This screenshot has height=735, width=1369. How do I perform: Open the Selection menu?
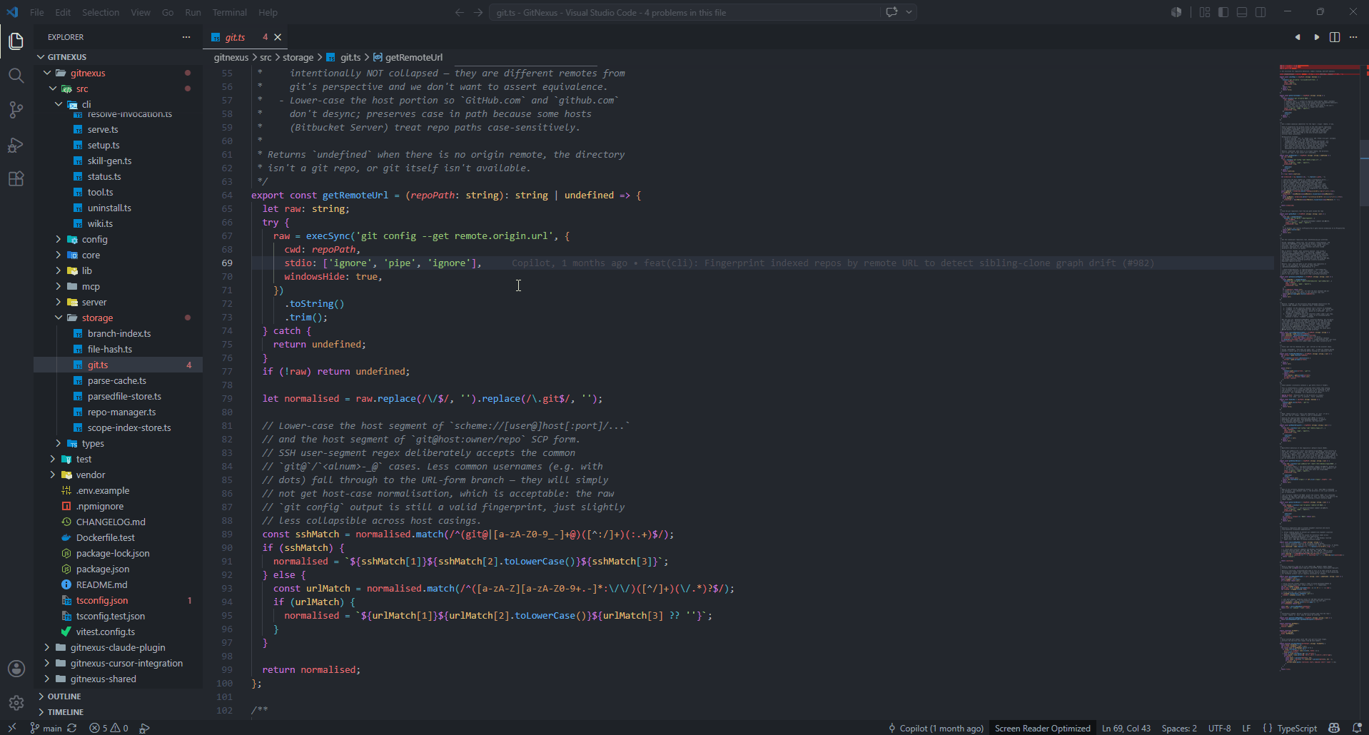tap(101, 12)
